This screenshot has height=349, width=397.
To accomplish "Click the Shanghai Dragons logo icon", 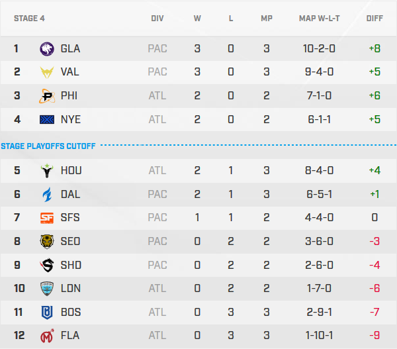I will pyautogui.click(x=48, y=265).
